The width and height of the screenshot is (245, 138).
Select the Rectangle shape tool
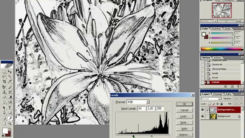point(10,113)
